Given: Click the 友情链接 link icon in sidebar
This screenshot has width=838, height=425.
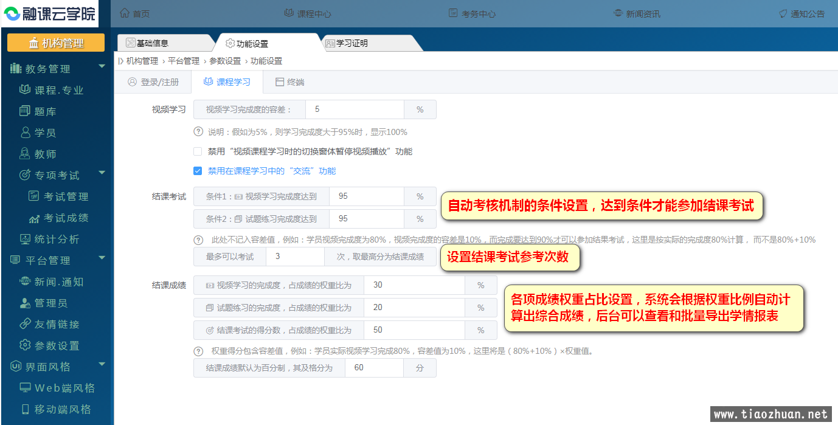Looking at the screenshot, I should [25, 324].
